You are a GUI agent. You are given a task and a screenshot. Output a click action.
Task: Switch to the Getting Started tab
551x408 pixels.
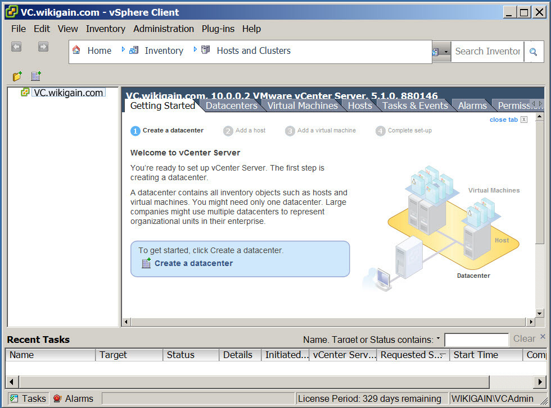(162, 106)
